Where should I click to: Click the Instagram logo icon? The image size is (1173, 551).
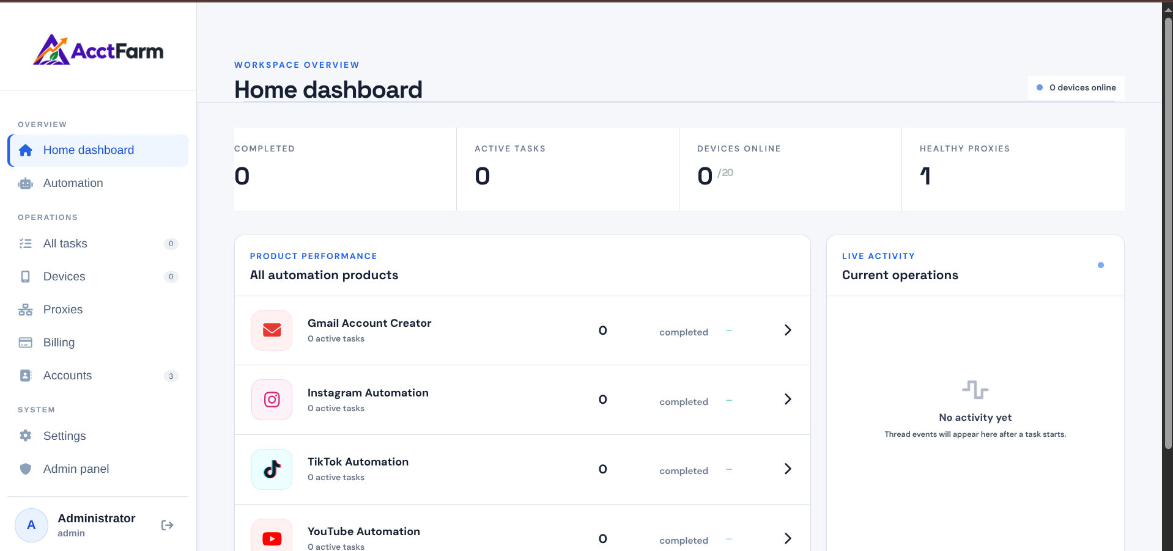click(x=272, y=400)
